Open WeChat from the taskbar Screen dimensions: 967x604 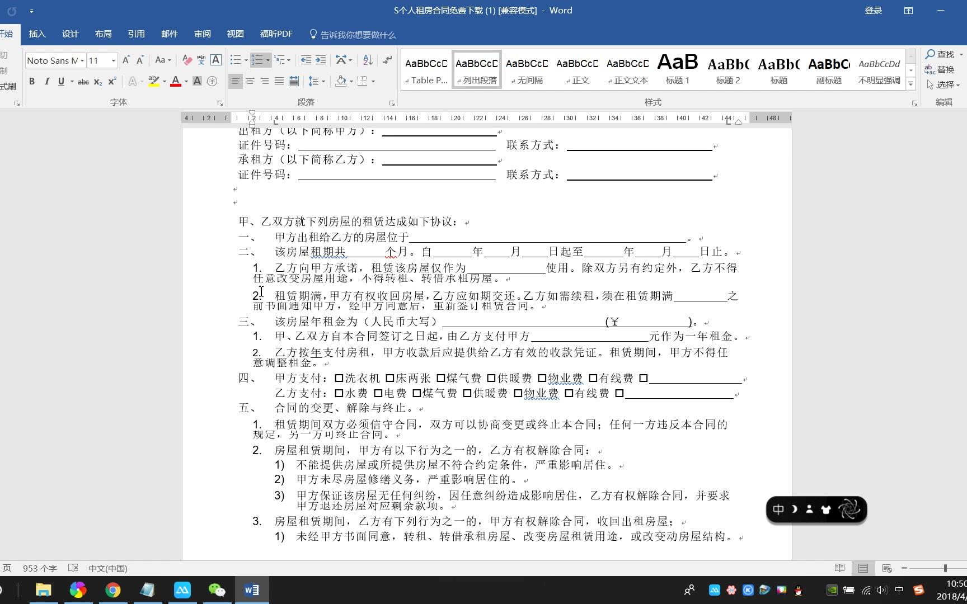click(217, 590)
